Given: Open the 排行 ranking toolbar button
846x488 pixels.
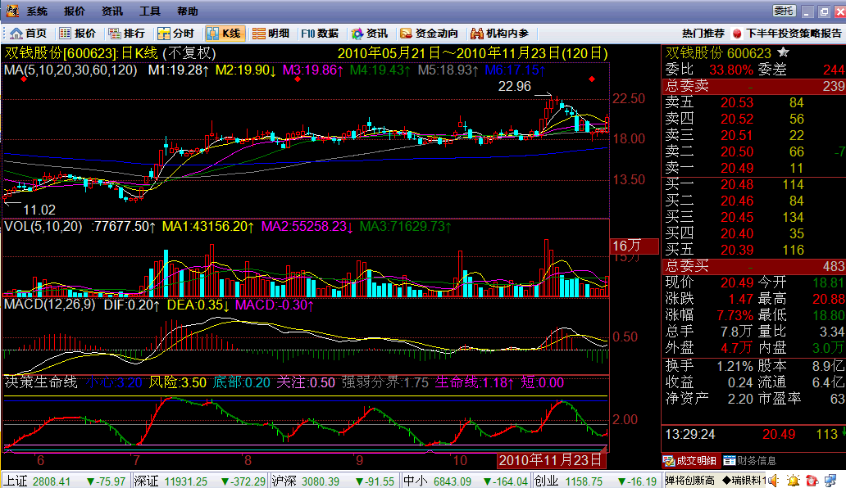Looking at the screenshot, I should pyautogui.click(x=127, y=34).
